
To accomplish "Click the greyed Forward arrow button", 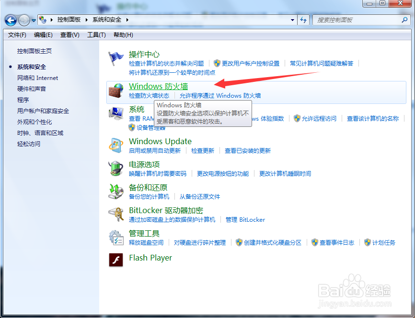I will (24, 20).
